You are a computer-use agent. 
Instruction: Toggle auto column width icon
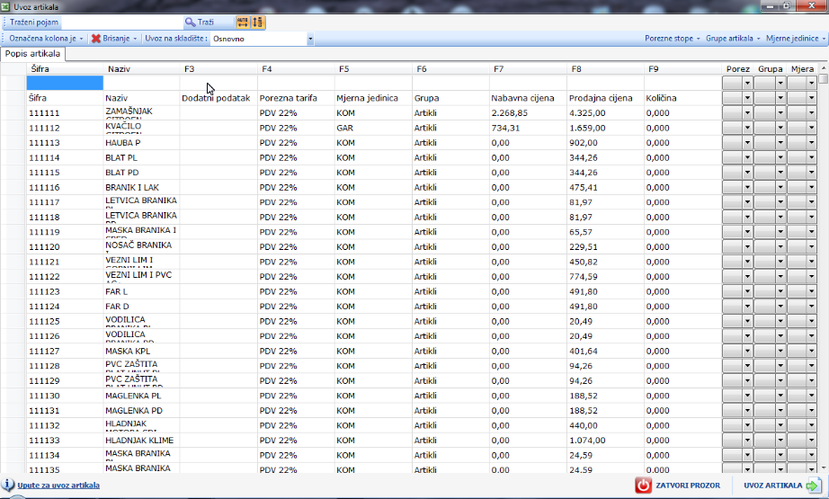coord(243,22)
